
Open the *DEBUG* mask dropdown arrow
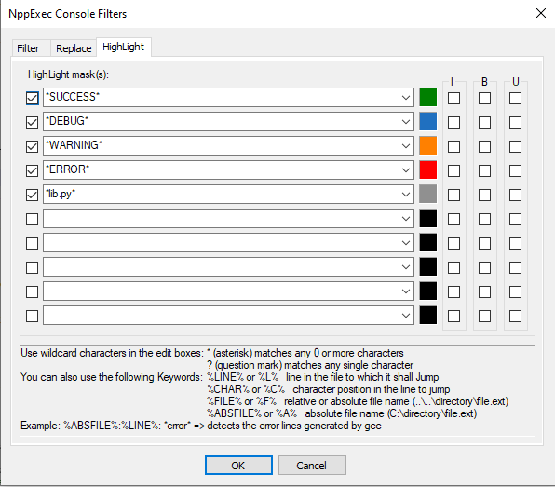click(406, 122)
